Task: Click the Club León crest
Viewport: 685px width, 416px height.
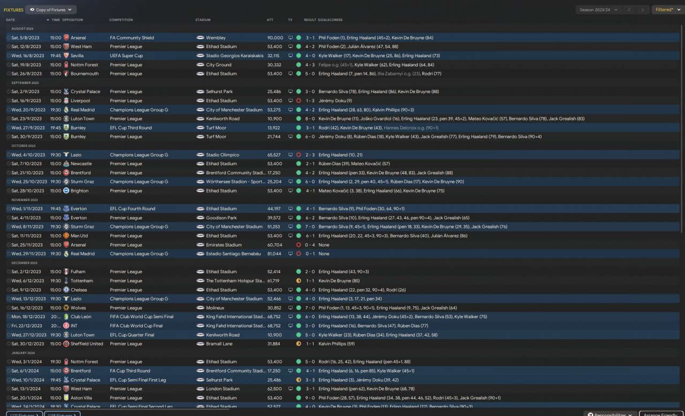Action: point(66,317)
